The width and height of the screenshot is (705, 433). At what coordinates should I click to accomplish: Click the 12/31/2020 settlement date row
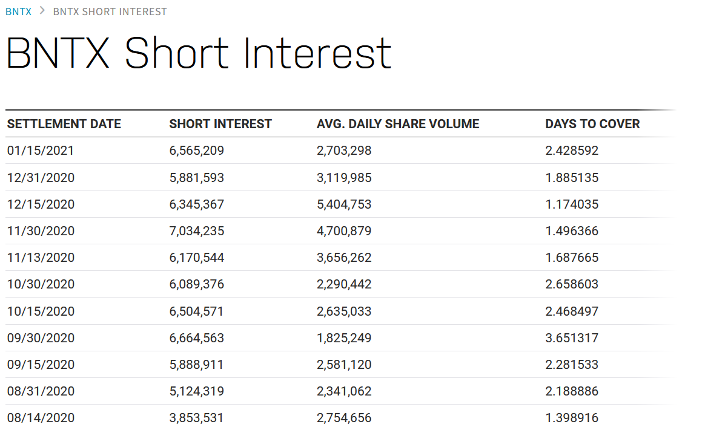coord(41,178)
